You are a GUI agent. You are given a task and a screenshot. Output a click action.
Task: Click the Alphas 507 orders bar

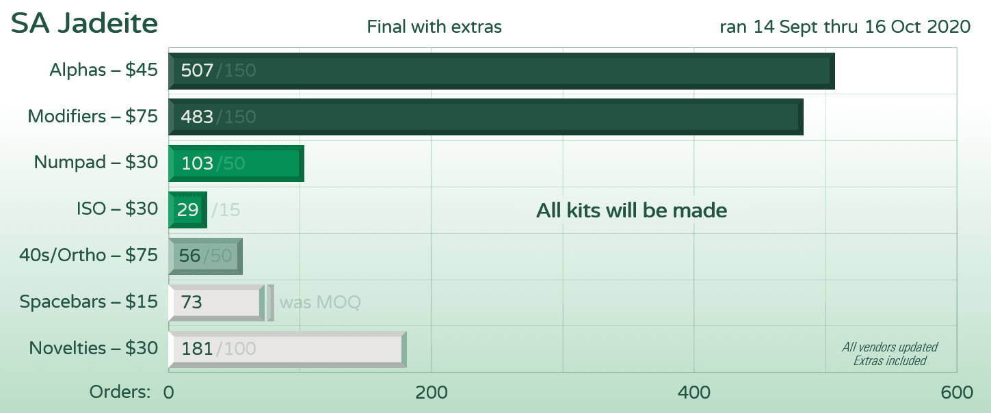pyautogui.click(x=501, y=70)
